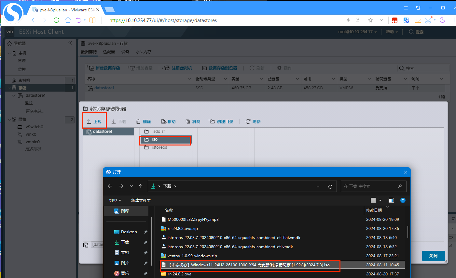456x278 pixels.
Task: Switch to the Persistent Memory tab
Action: [144, 52]
